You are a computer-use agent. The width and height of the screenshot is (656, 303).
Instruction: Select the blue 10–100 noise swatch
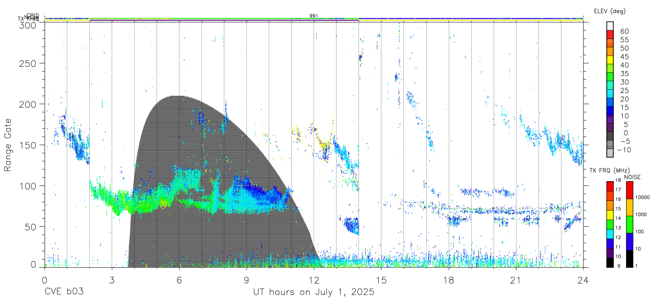(630, 242)
